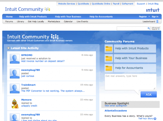Open the 'unapply credit' link

click(29, 106)
